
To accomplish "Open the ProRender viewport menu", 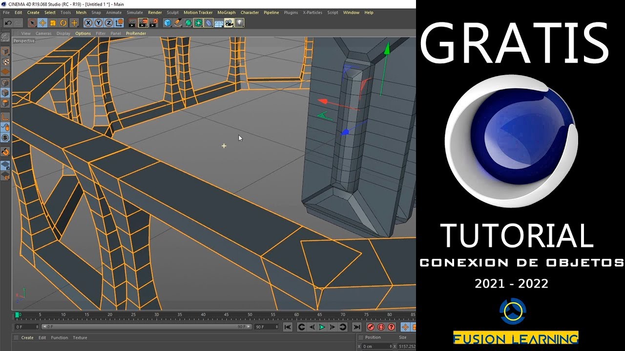I will [135, 34].
